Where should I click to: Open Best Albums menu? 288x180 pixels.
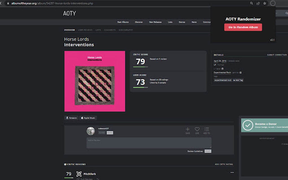coord(123,22)
